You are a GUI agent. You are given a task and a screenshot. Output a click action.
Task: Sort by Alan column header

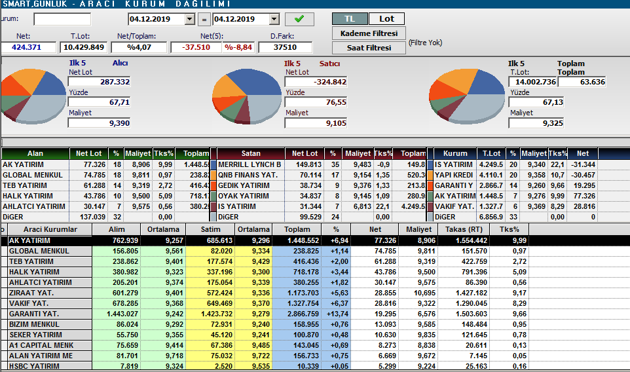35,153
